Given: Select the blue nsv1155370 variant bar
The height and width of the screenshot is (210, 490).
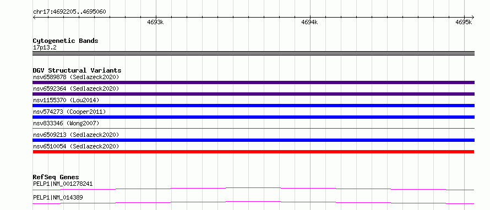Looking at the screenshot, I should pos(253,106).
